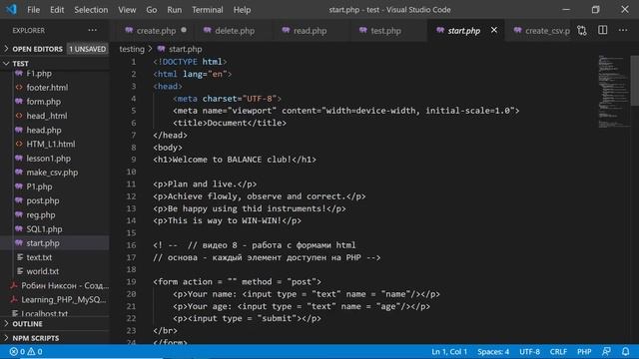This screenshot has width=639, height=359.
Task: Open text.txt in the explorer
Action: 39,257
